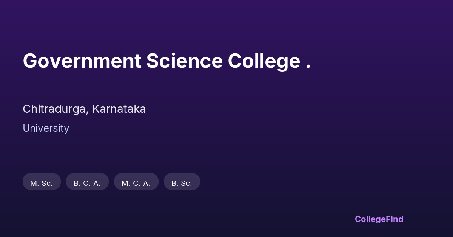453x237 pixels.
Task: Select the word Karnataka
Action: click(119, 109)
